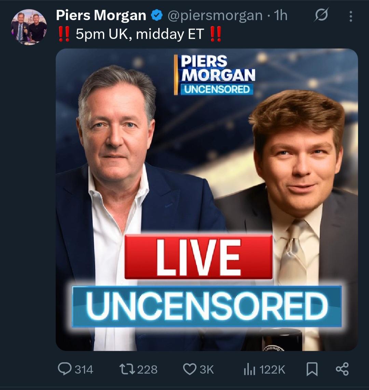This screenshot has height=390, width=369.
Task: Click the Grok slashed-circle icon
Action: (322, 15)
